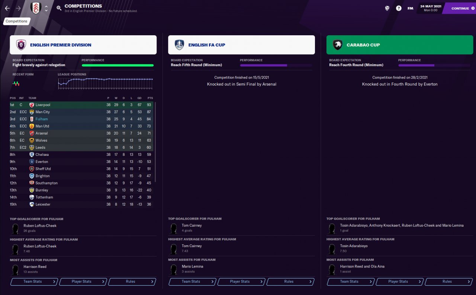Sort league table by PTS column header
The width and height of the screenshot is (476, 295).
[x=150, y=98]
